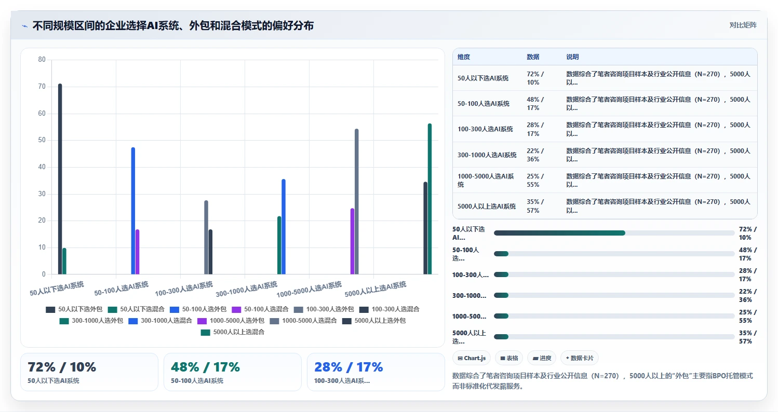Click the 300-1000 progress bar
778x412 pixels.
tap(614, 295)
